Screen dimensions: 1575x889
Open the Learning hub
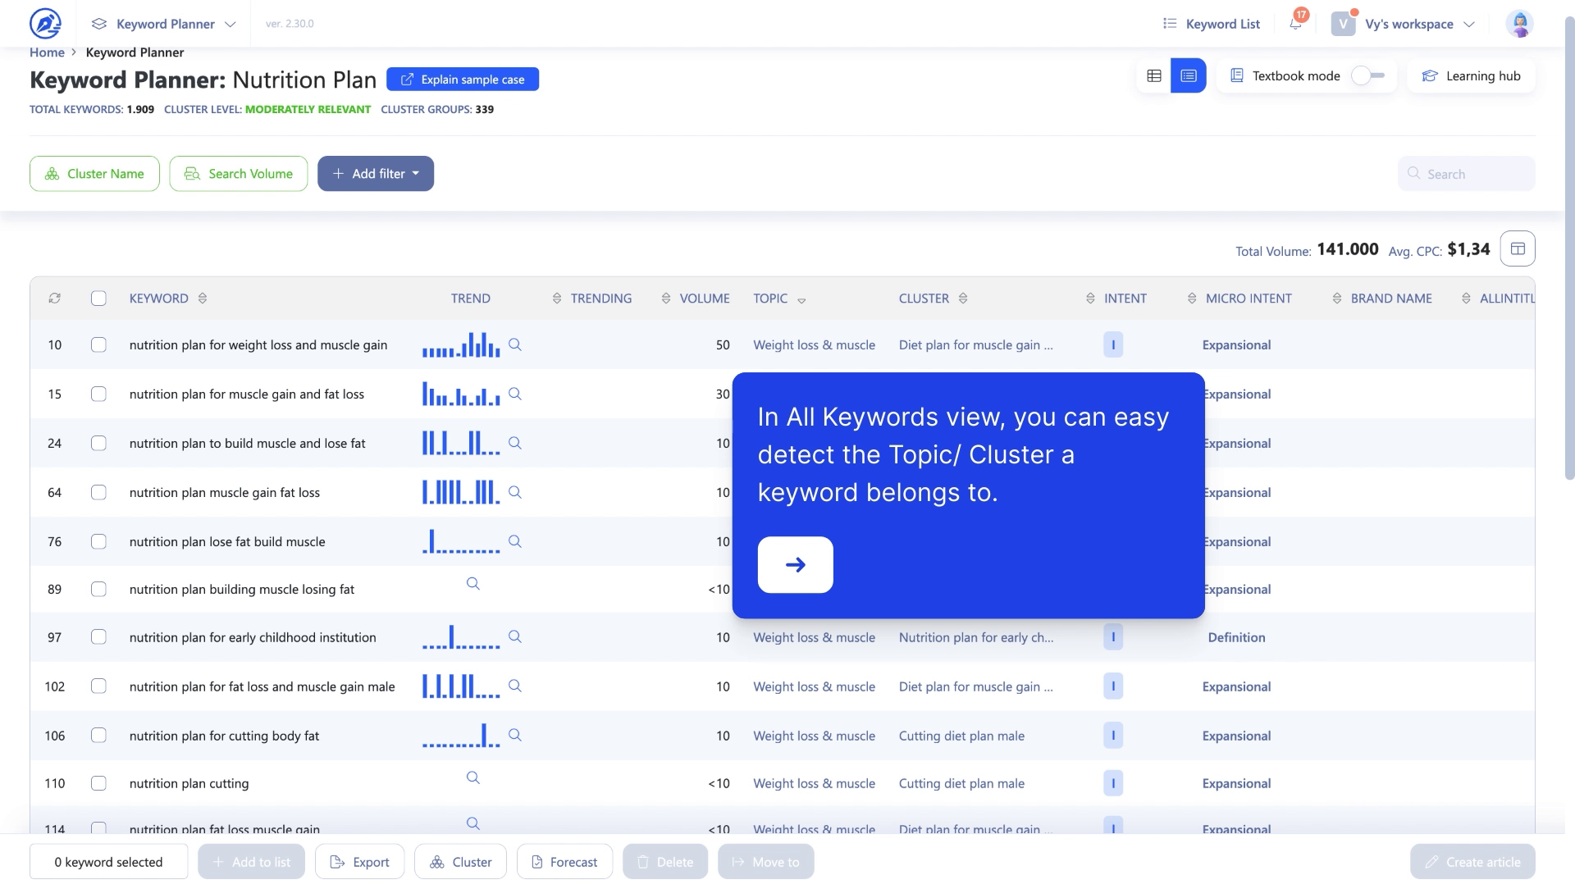point(1471,75)
